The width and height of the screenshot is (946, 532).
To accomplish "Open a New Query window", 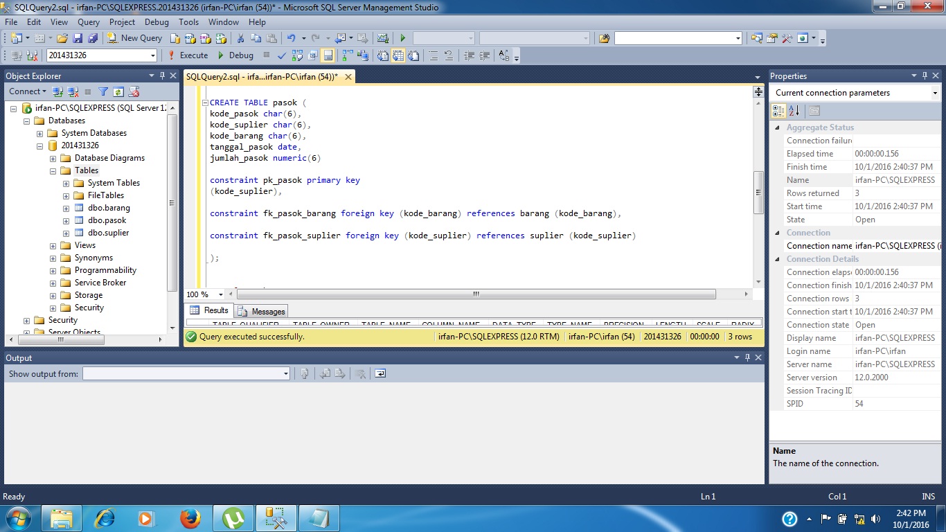I will 136,37.
